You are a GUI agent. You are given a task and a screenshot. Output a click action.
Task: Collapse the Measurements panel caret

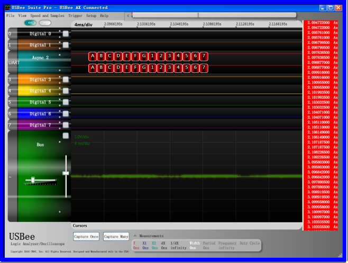click(135, 236)
